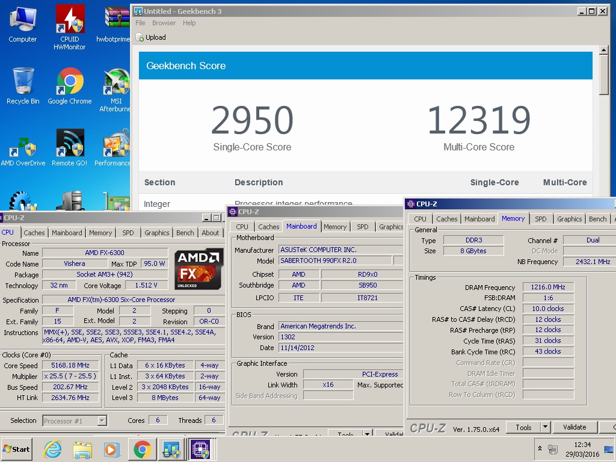Screen dimensions: 616x462
Task: Select CPU tab in right CPU-Z window
Action: point(420,219)
